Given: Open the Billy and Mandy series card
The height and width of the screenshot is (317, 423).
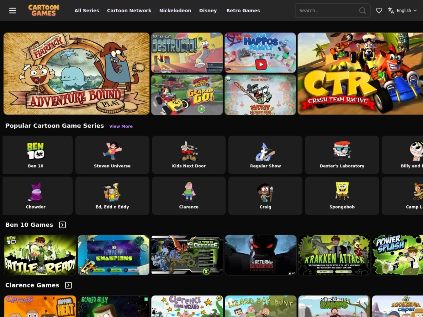Looking at the screenshot, I should tap(403, 155).
